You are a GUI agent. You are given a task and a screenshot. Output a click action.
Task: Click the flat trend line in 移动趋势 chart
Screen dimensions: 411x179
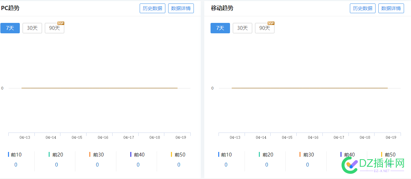(x=310, y=88)
